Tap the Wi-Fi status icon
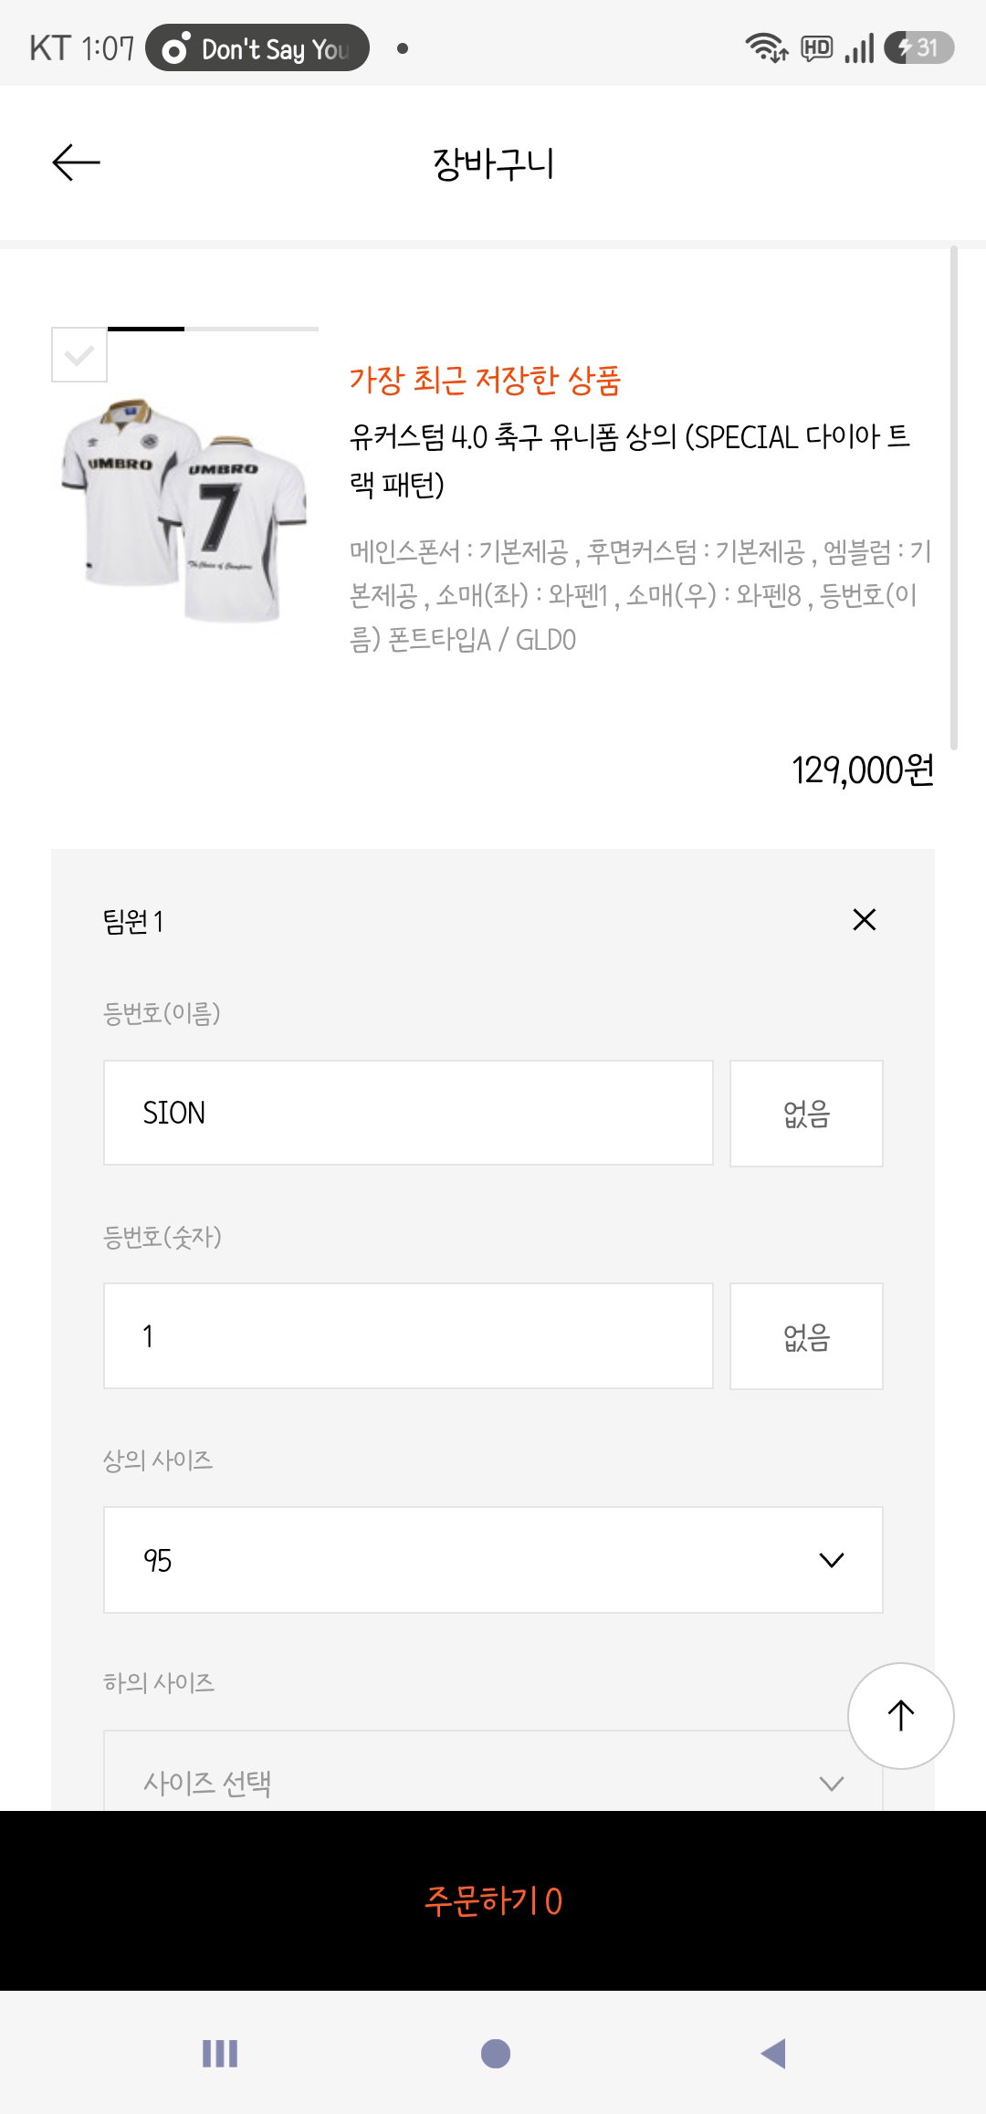 point(765,47)
